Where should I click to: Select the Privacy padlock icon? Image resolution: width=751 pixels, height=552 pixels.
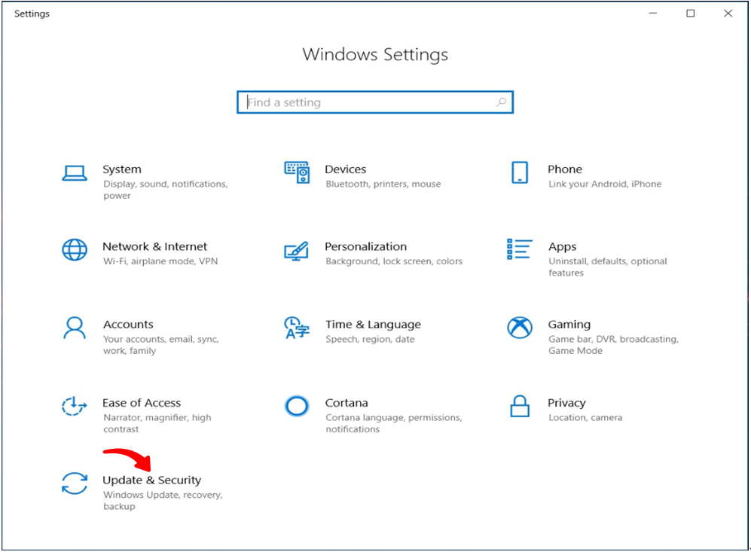pyautogui.click(x=520, y=407)
